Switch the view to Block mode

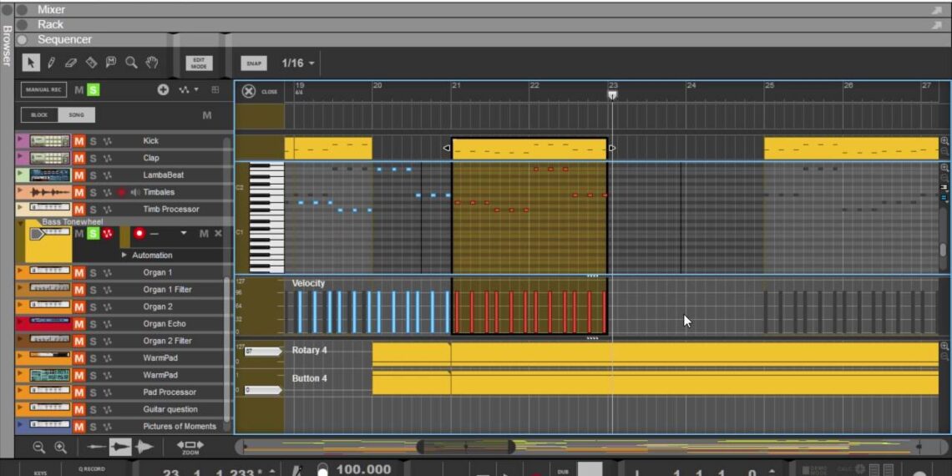(39, 115)
